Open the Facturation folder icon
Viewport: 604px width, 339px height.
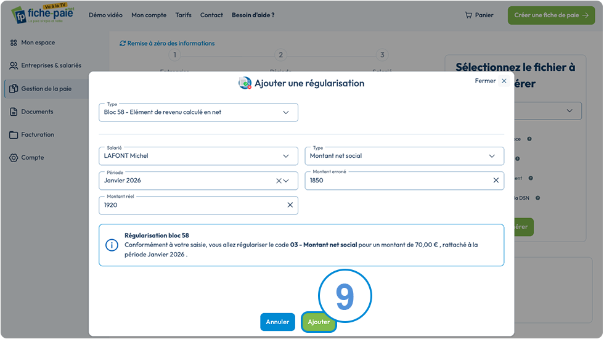(14, 135)
